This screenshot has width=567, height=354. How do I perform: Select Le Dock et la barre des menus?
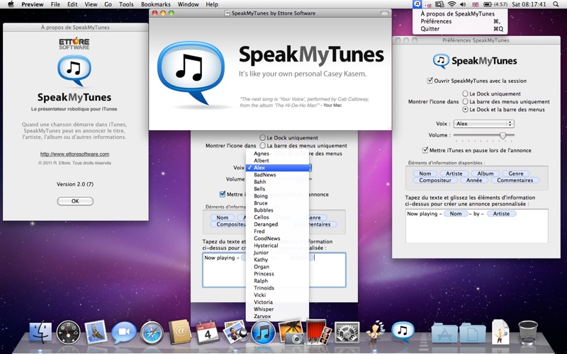point(466,110)
